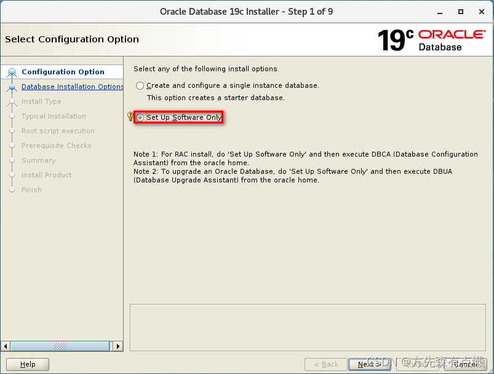The image size is (494, 374).
Task: Click the 'Select Configuration Option' heading
Action: point(72,39)
